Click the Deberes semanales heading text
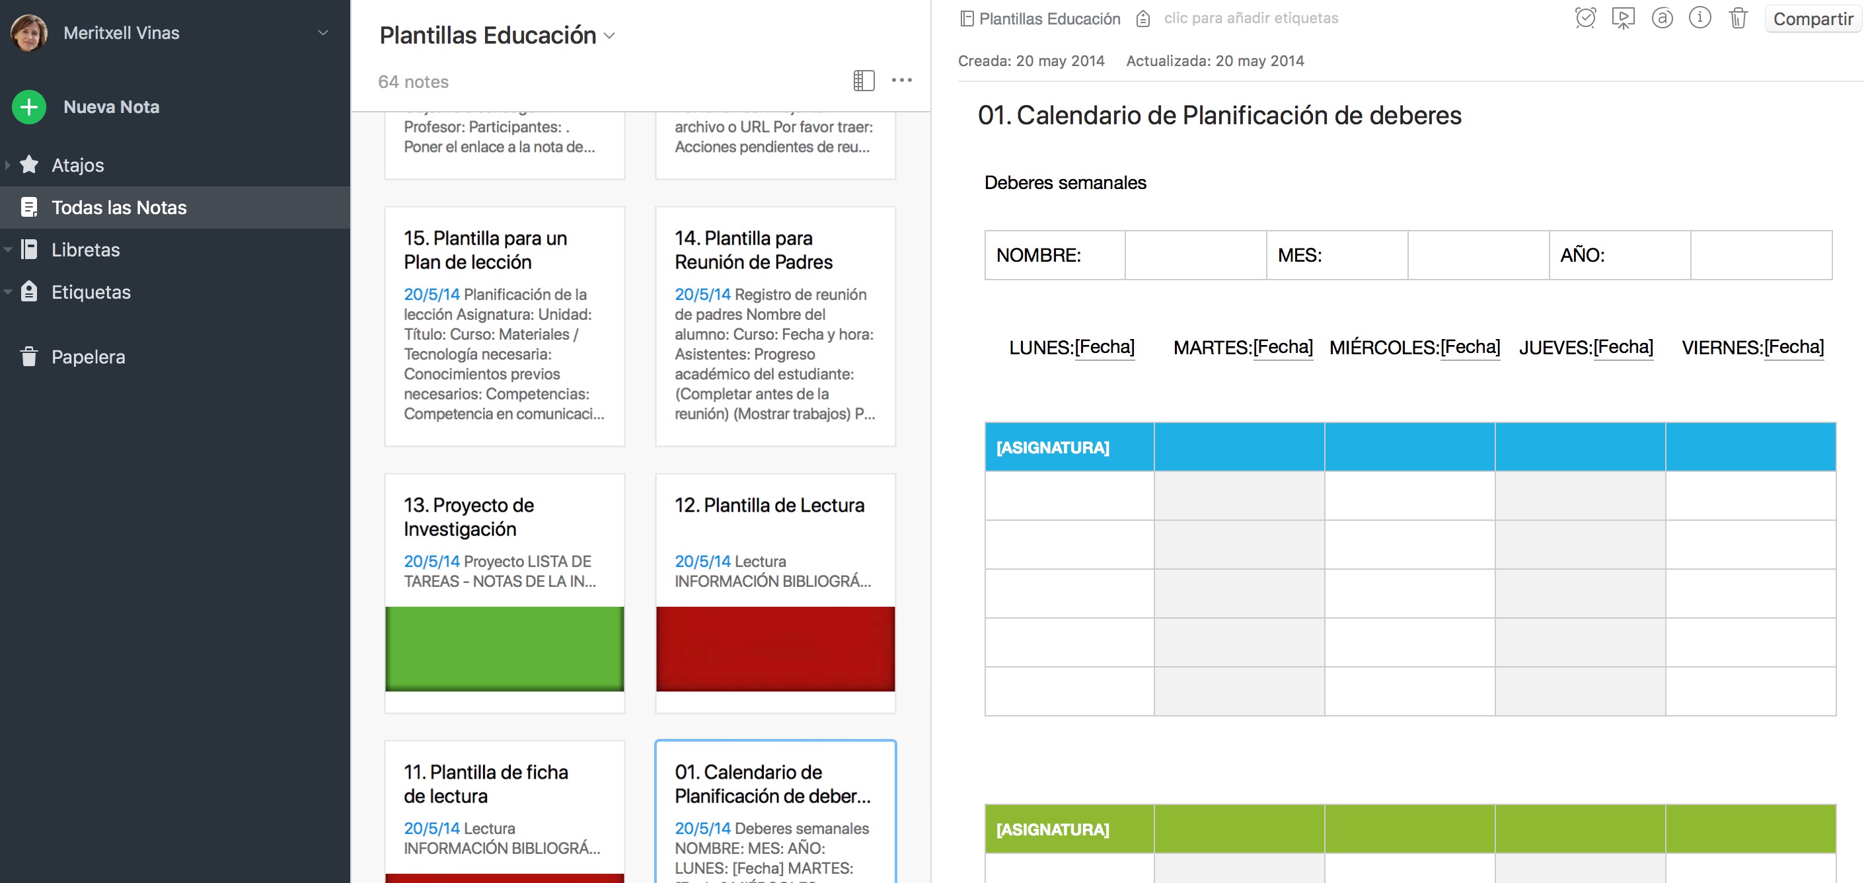1870x883 pixels. click(x=1065, y=183)
